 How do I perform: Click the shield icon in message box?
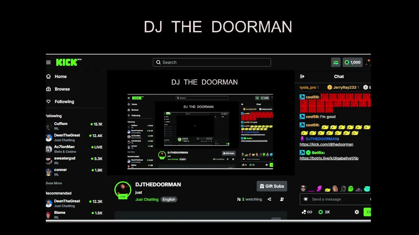(306, 199)
